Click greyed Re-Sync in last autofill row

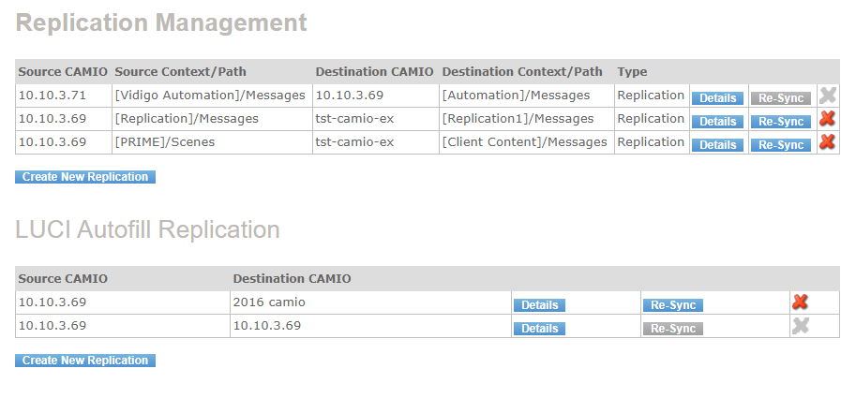click(x=672, y=329)
